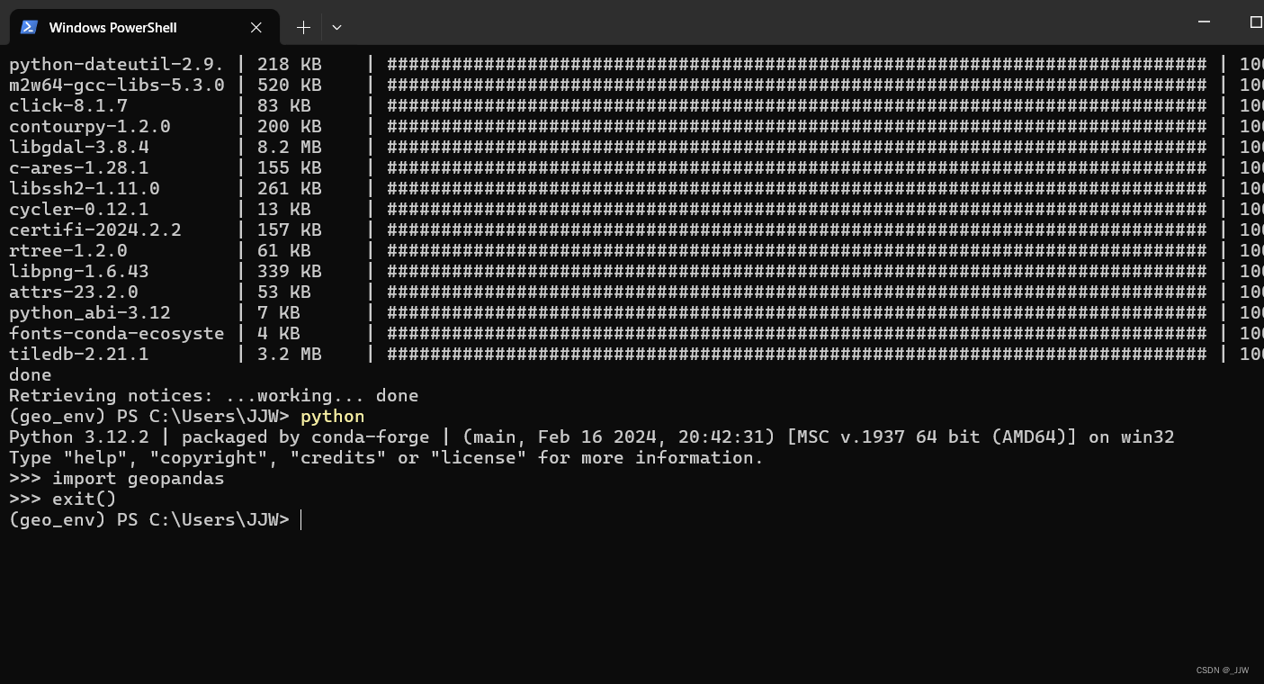Click the attrs-23.2.0 package name
Screen dimensions: 1264x684
click(x=74, y=292)
